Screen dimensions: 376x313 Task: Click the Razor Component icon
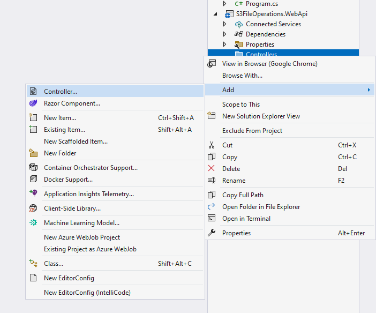[33, 103]
